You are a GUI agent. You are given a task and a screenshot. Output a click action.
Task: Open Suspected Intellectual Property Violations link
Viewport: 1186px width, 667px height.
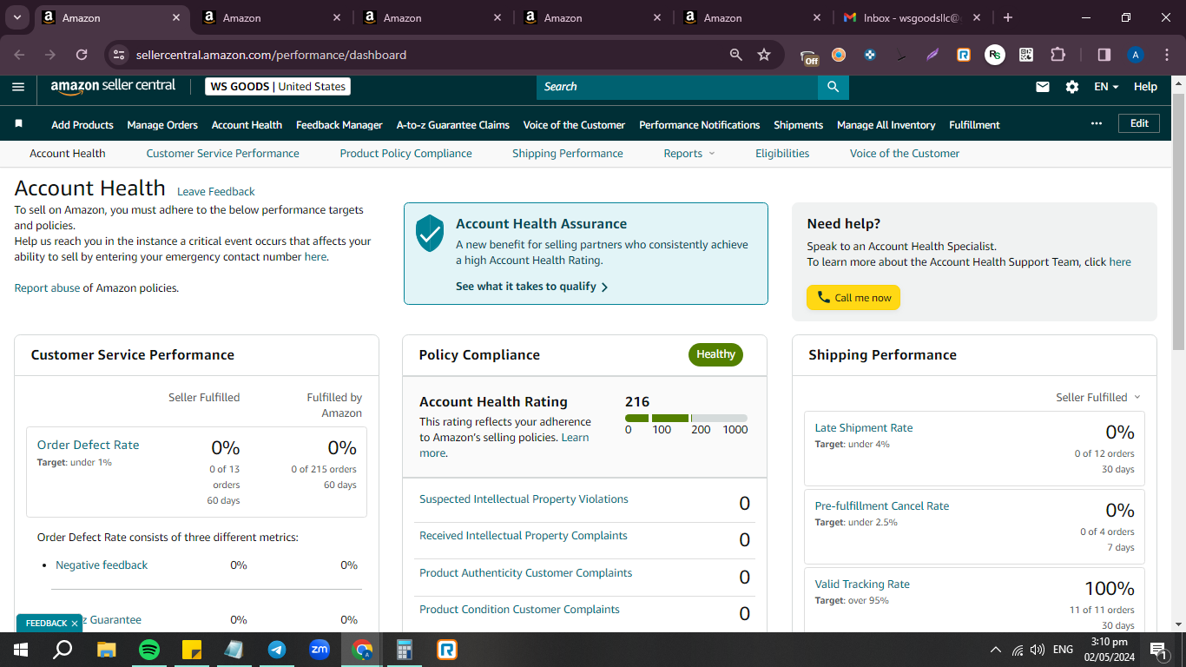coord(524,499)
